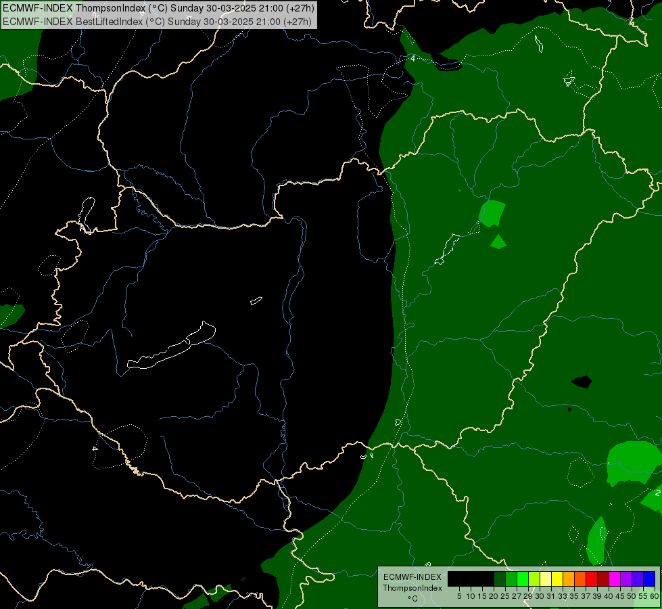Choose the red 37–39 legend swatch
The height and width of the screenshot is (609, 662).
point(592,579)
